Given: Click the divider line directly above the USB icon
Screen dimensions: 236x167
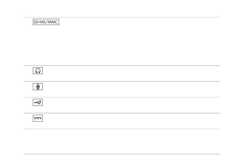Looking at the screenshot, I should [122, 97].
